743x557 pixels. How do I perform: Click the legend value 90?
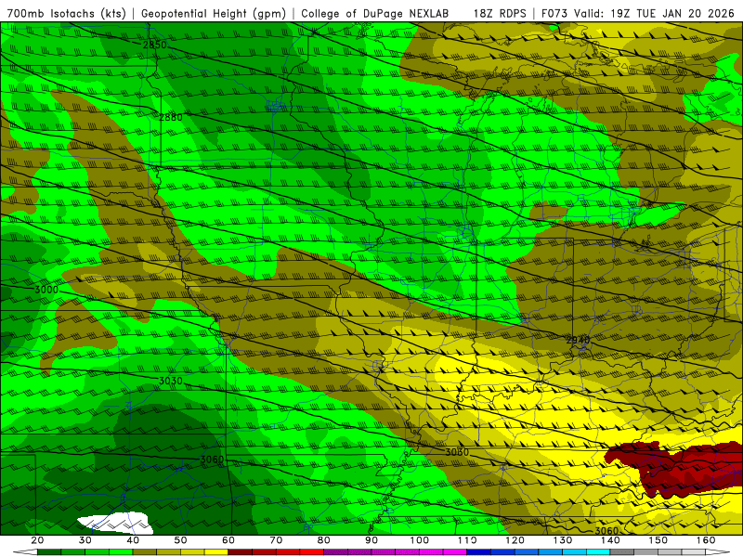[x=371, y=540]
